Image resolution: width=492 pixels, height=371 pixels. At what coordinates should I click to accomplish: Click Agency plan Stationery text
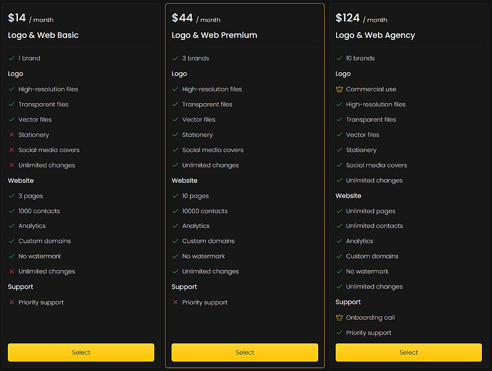[x=361, y=150]
